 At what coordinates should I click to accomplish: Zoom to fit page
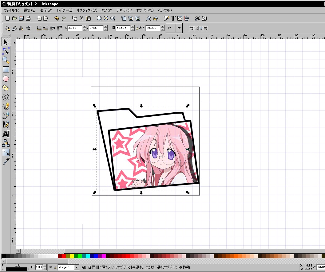point(113,18)
